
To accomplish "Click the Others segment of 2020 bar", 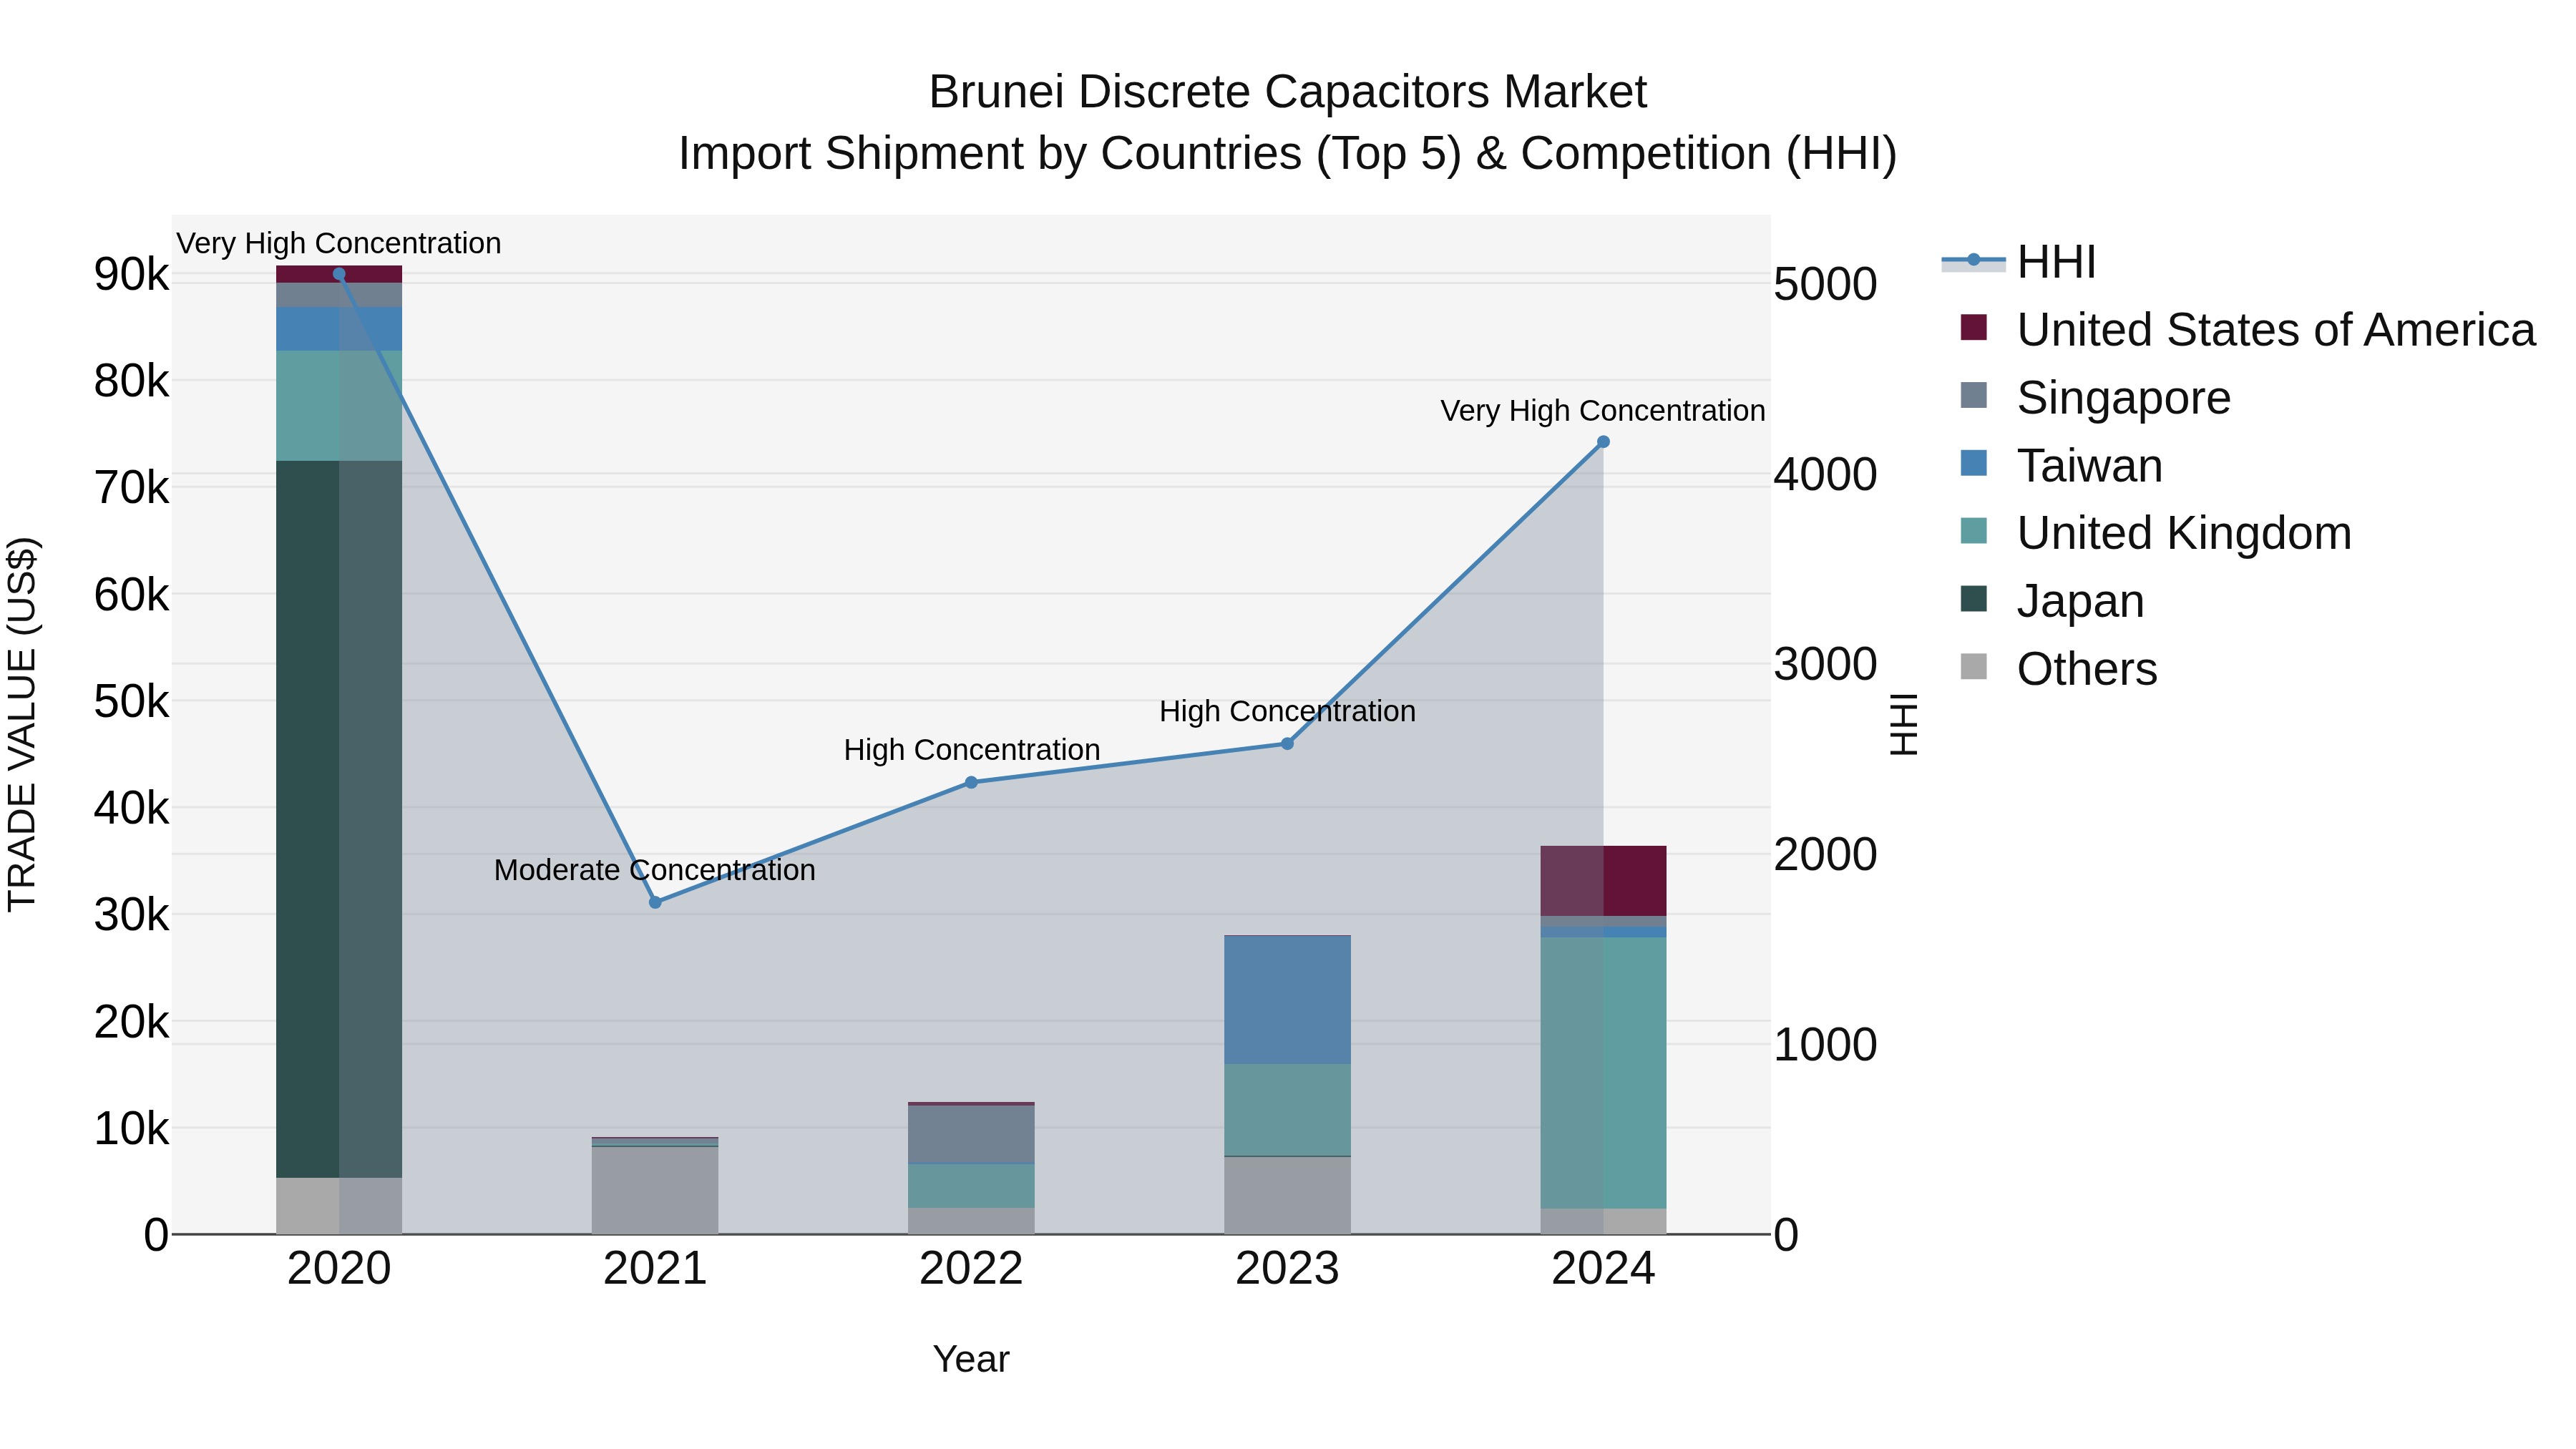I will [x=339, y=1206].
